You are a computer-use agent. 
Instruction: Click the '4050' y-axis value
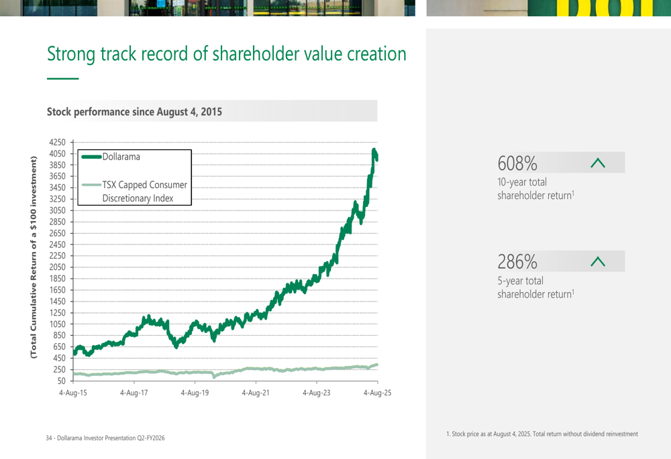pos(57,154)
